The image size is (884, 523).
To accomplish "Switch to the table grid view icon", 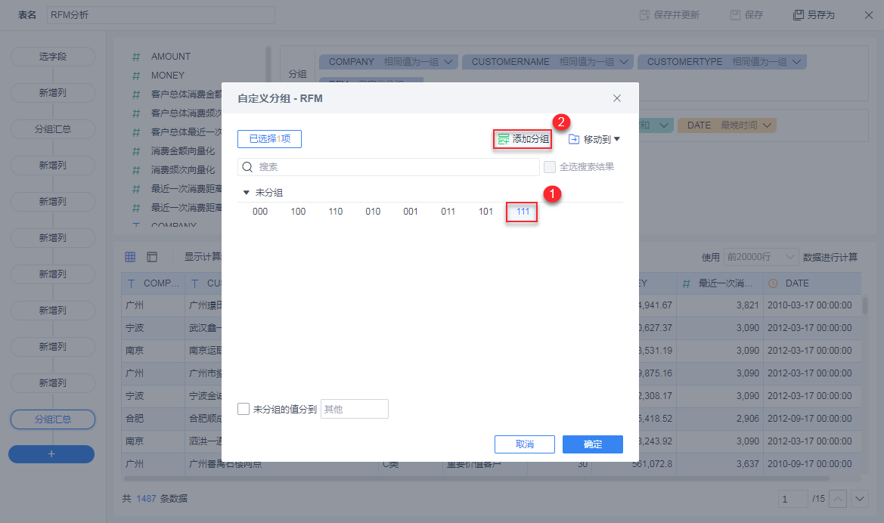I will [x=130, y=257].
